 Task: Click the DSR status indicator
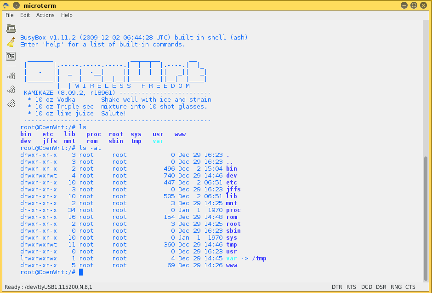point(381,287)
